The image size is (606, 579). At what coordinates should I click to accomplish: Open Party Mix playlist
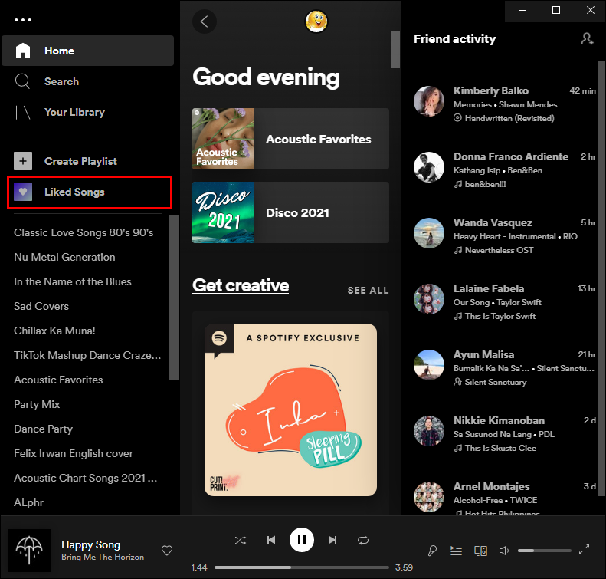point(37,405)
